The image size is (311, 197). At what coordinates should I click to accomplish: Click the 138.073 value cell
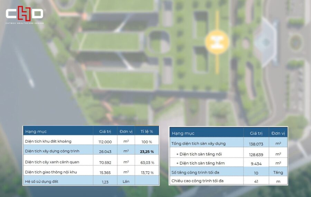click(256, 144)
